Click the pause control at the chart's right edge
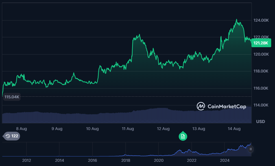Image resolution: width=275 pixels, height=166 pixels. tap(250, 149)
